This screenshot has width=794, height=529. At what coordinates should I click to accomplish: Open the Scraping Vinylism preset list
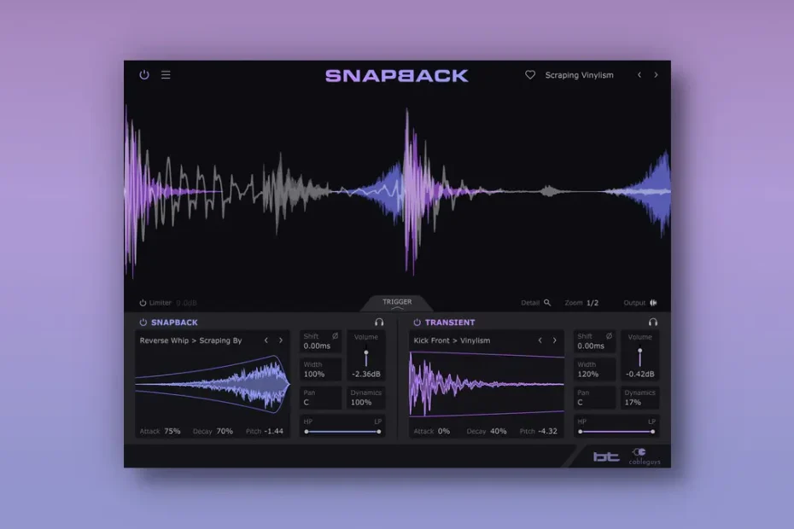(x=579, y=75)
